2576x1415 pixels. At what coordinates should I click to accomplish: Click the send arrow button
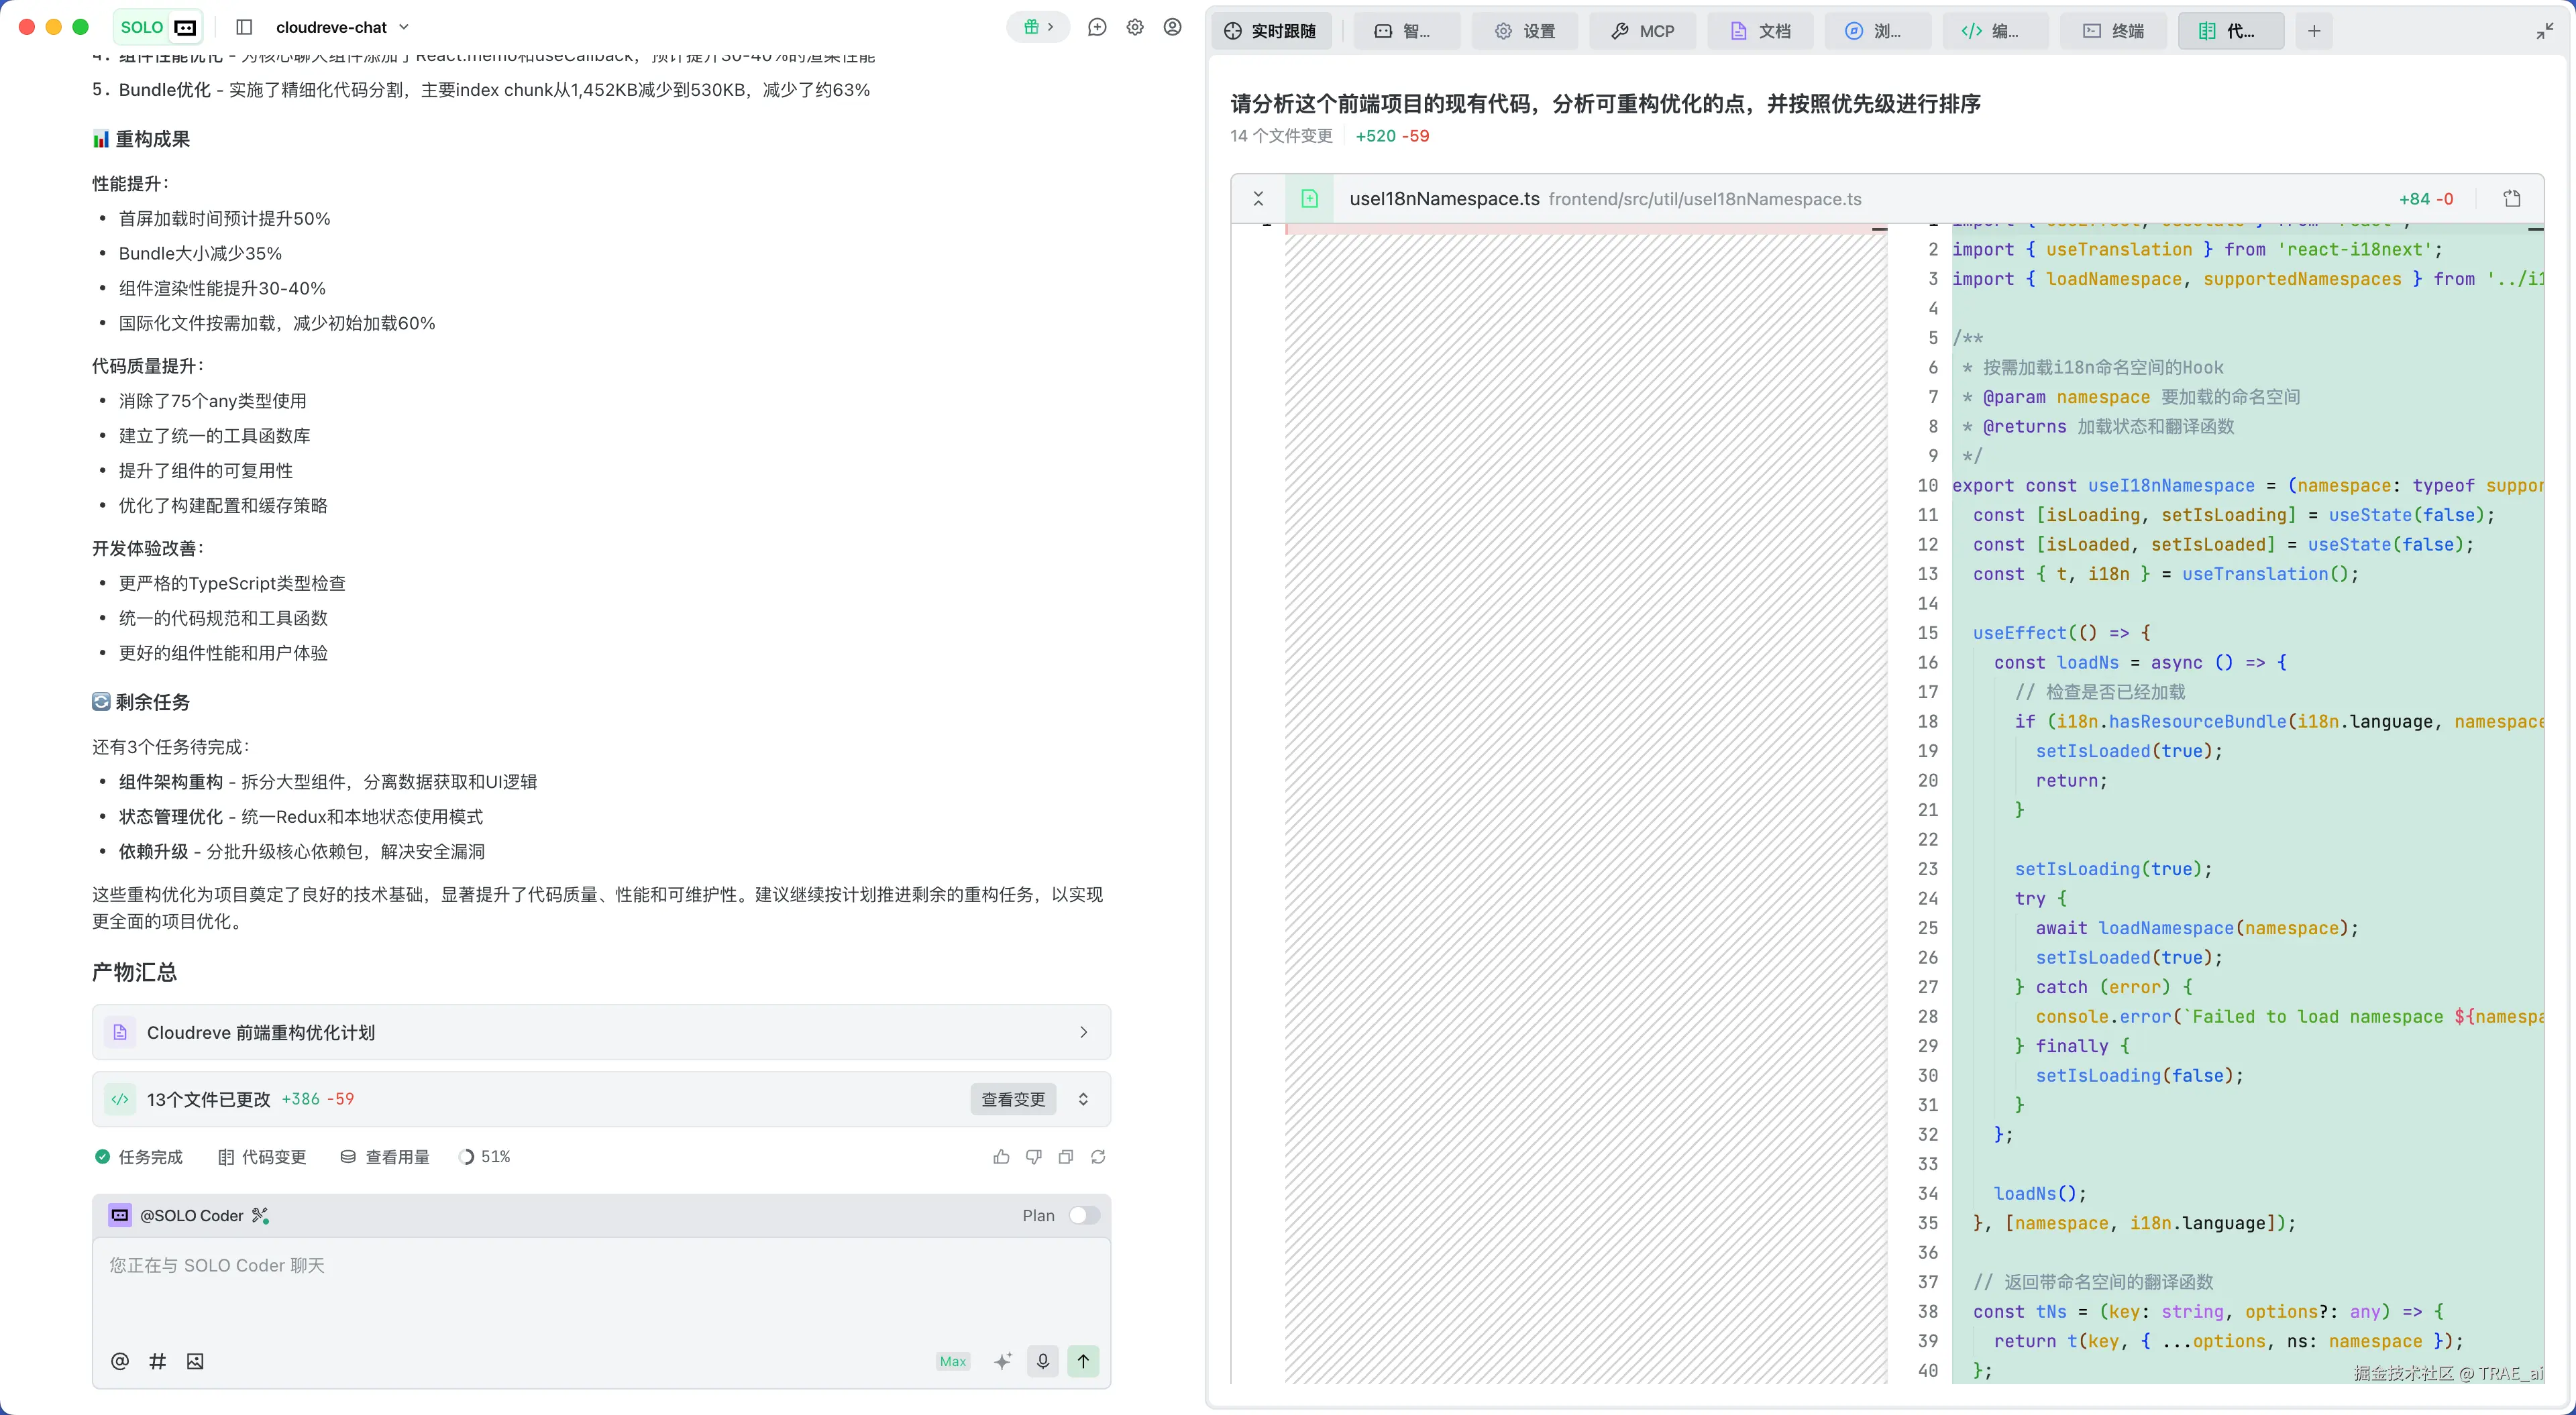1083,1361
